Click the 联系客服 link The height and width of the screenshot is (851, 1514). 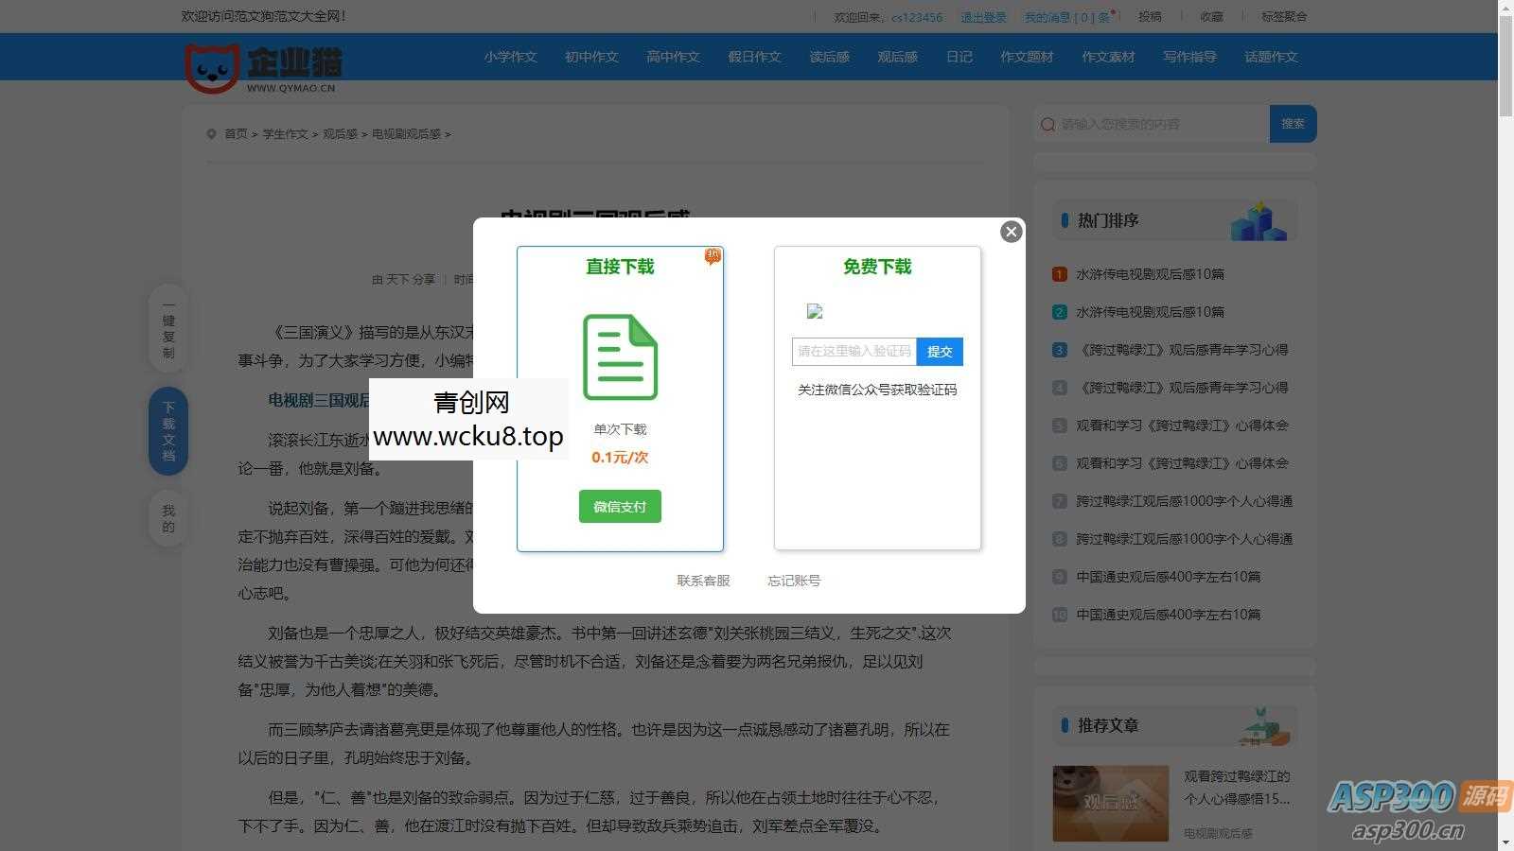point(703,581)
